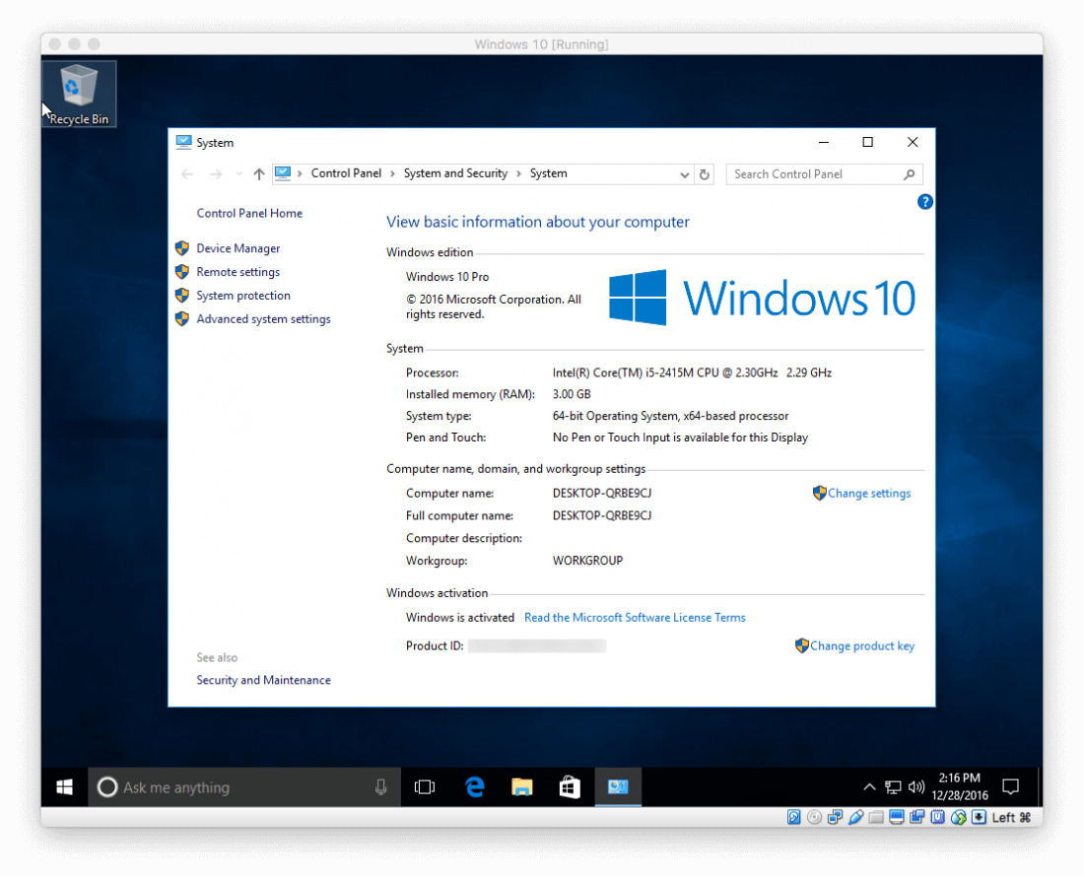Click System Control Panel taskbar button
1084x876 pixels.
[x=618, y=786]
